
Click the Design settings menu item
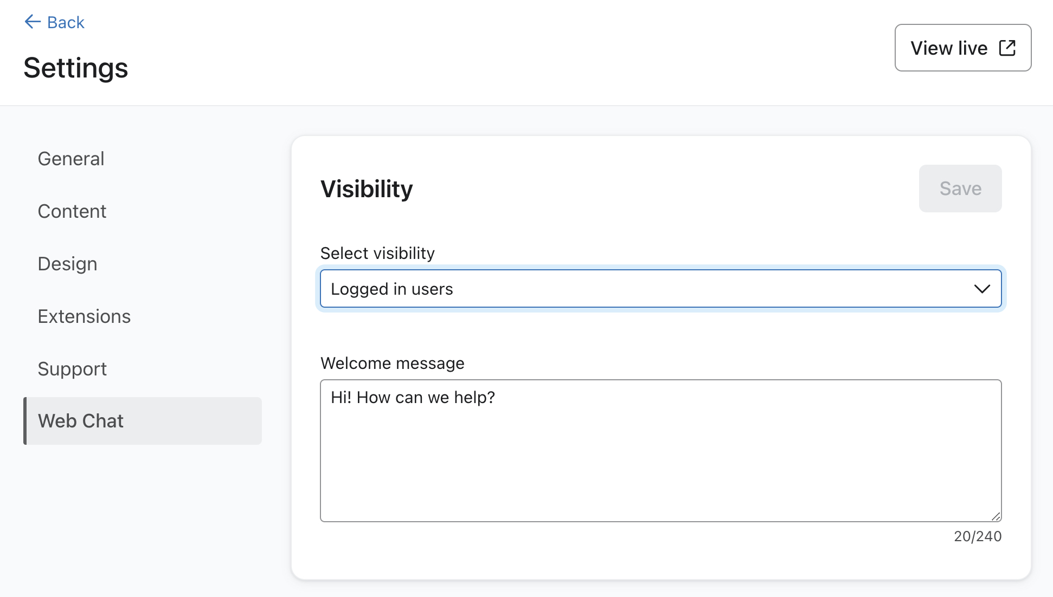pos(68,263)
